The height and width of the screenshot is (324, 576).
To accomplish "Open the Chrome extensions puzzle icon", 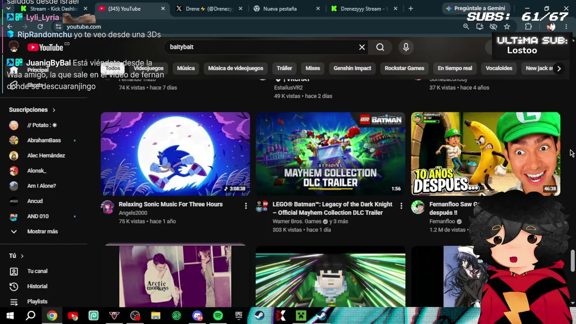I will point(528,27).
